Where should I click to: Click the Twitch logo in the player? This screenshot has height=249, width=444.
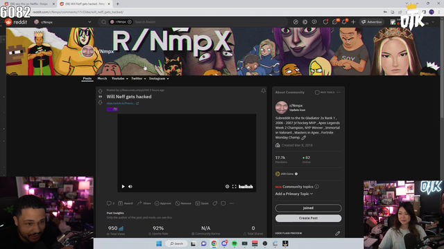(x=246, y=187)
